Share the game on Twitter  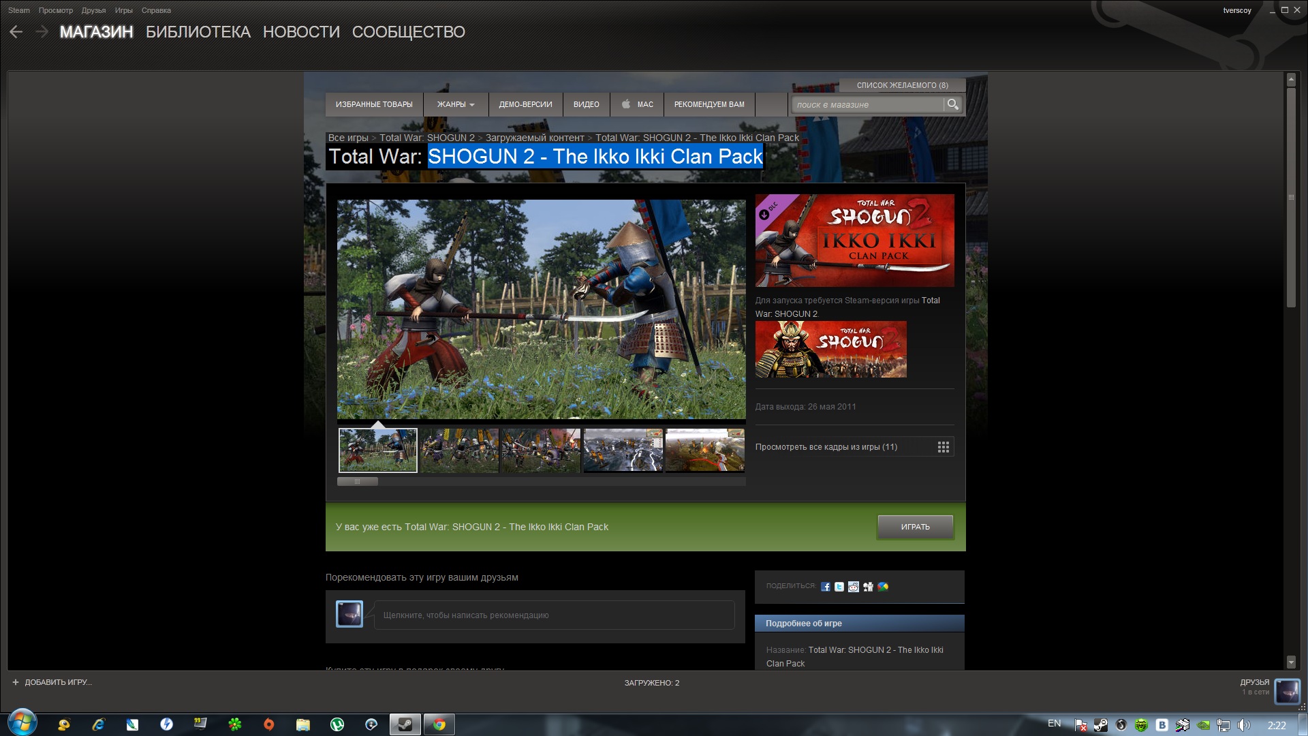839,587
